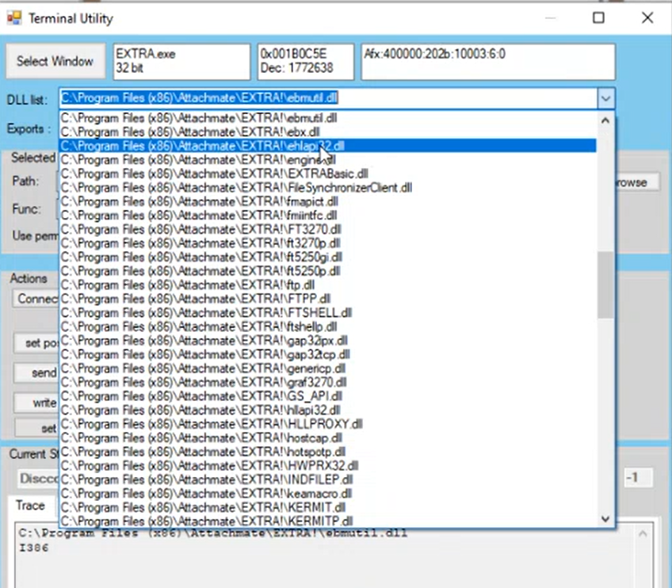Select FileSynchronizerClient.dll entry
The height and width of the screenshot is (588, 672).
[327, 188]
